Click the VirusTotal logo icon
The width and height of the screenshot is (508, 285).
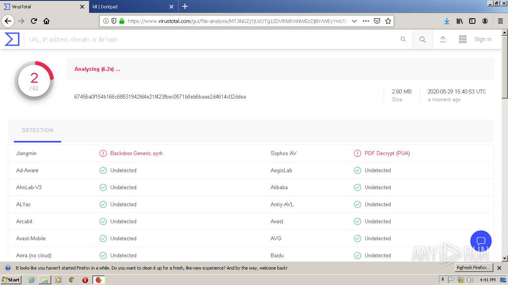click(x=12, y=39)
